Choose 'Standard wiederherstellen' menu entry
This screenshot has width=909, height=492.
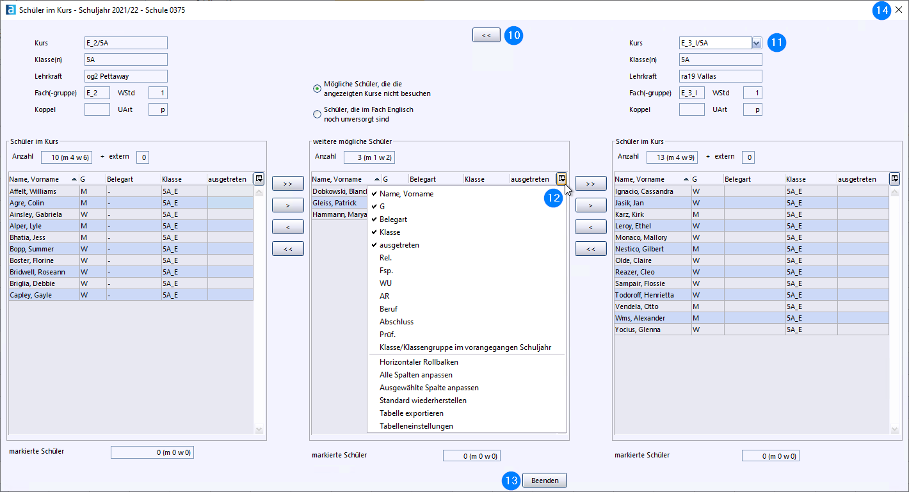coord(467,401)
